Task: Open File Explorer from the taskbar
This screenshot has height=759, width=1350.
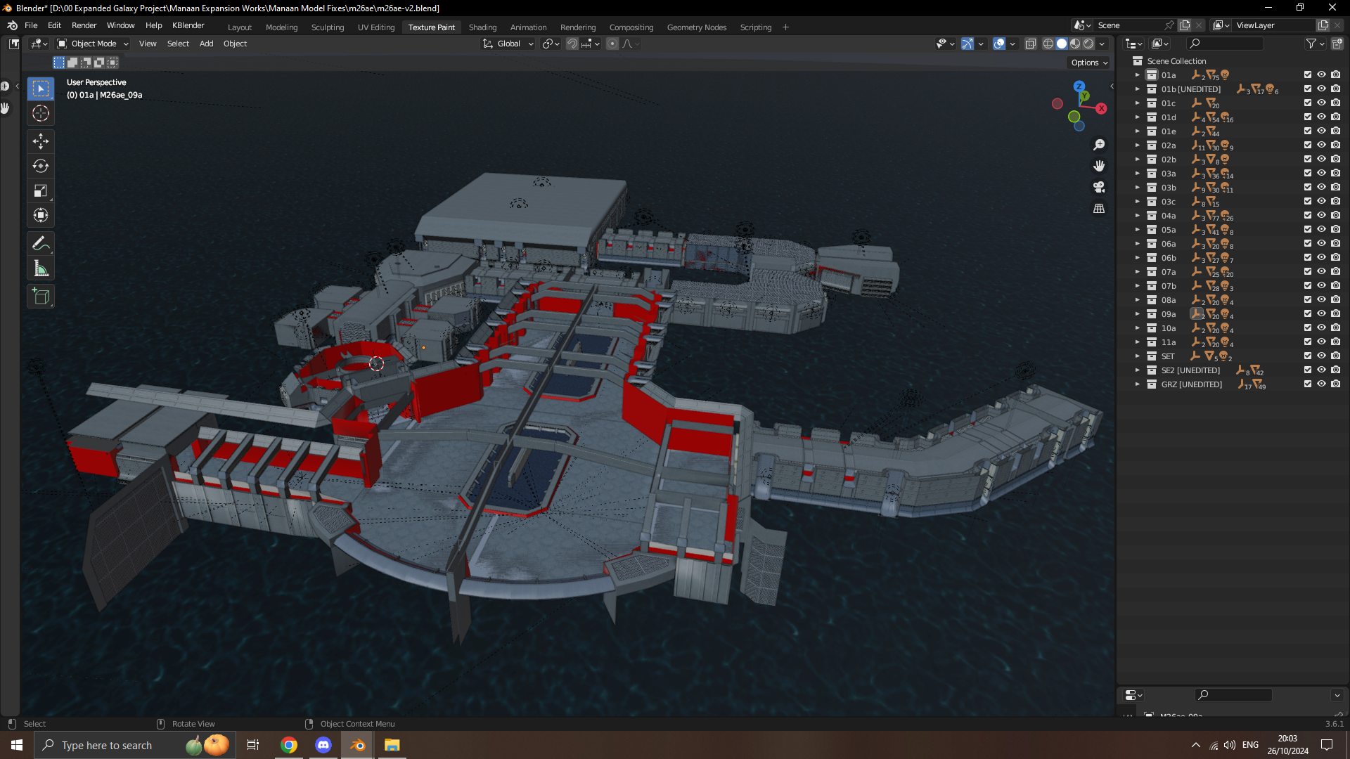Action: click(392, 745)
